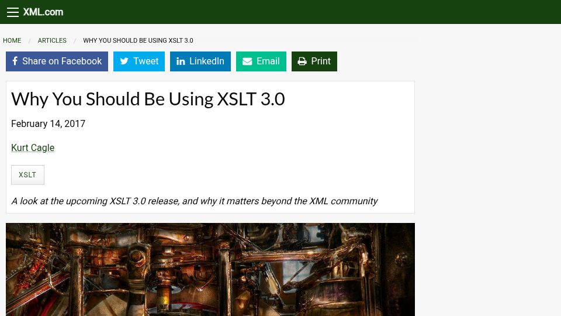Tweet this article
This screenshot has height=316, width=561.
tap(139, 61)
